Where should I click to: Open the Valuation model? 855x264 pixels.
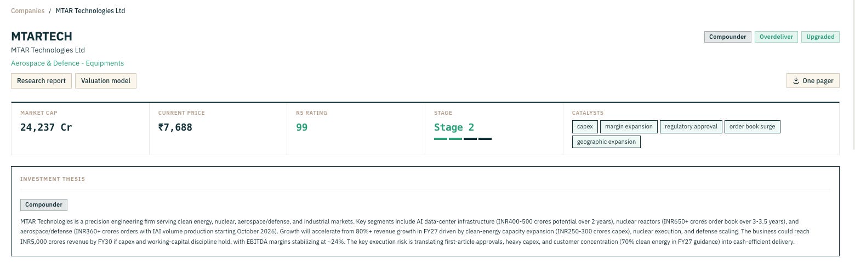click(106, 81)
